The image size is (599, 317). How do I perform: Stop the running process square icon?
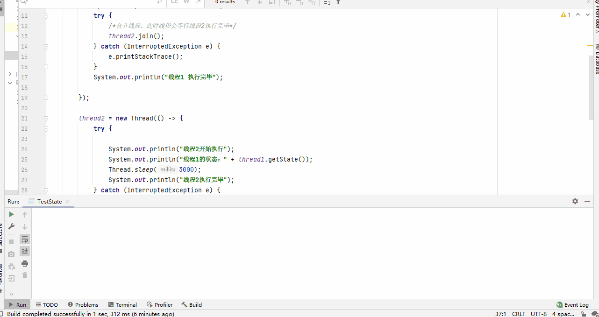(12, 242)
